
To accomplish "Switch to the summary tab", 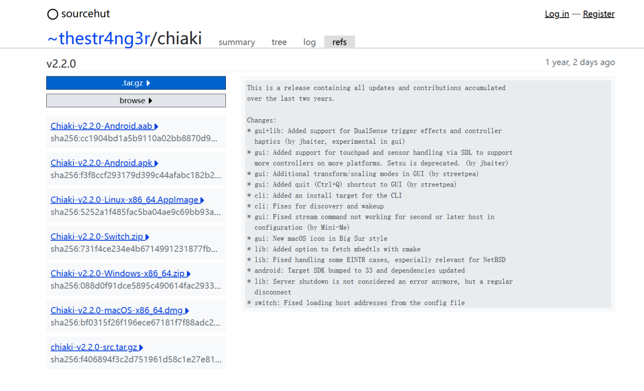I will click(x=237, y=42).
